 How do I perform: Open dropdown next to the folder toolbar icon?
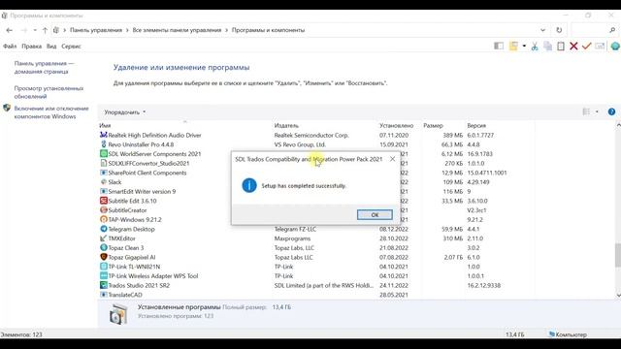click(524, 47)
